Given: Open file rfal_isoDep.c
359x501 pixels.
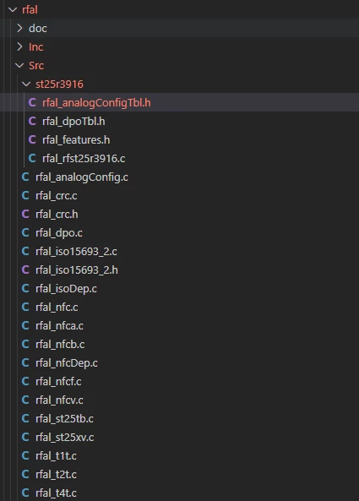Looking at the screenshot, I should 66,288.
